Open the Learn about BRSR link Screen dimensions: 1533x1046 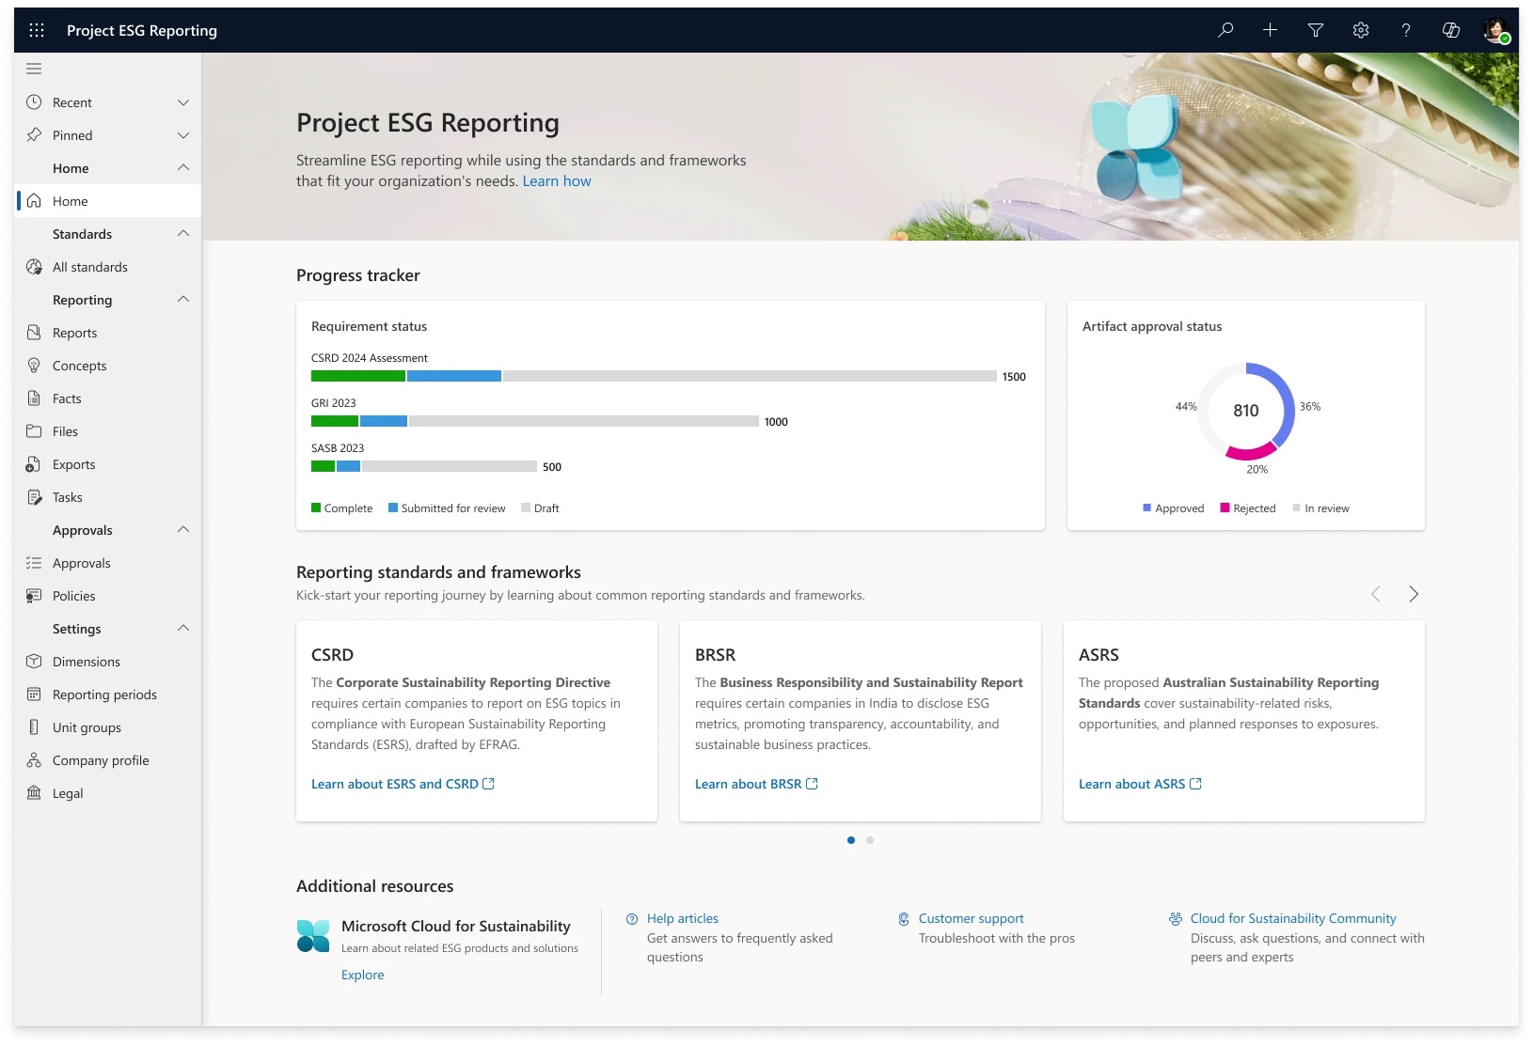[x=749, y=783]
